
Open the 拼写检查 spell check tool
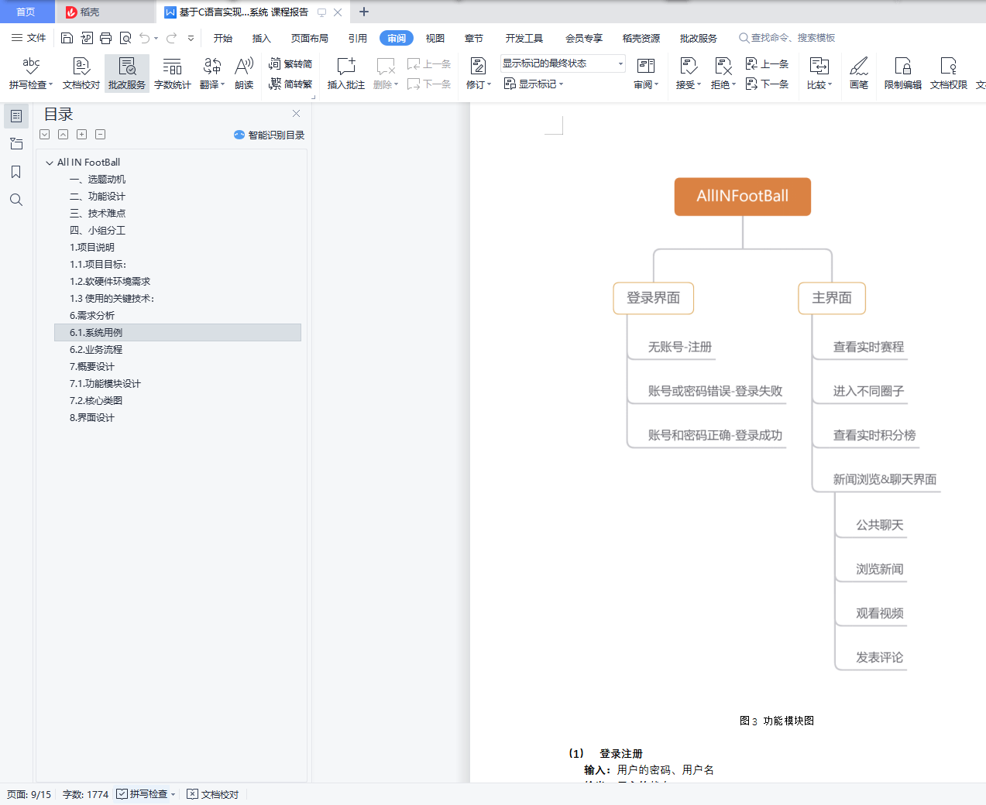pos(31,73)
